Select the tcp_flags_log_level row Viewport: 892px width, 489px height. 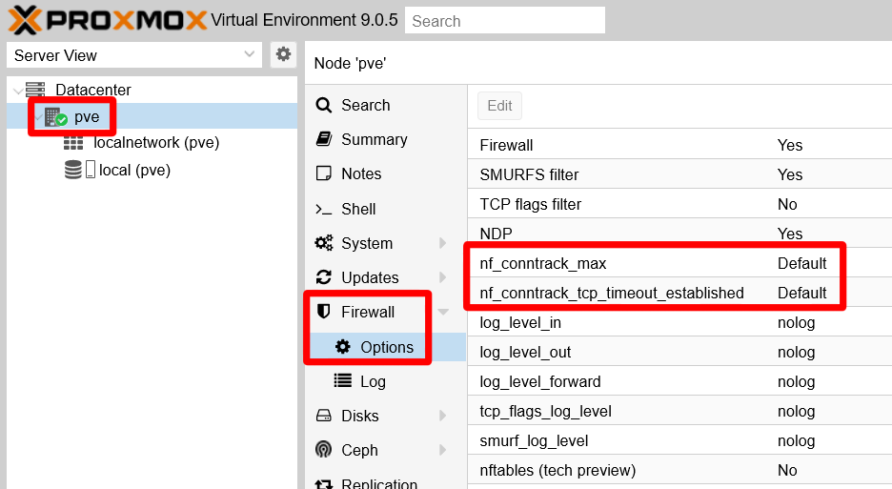coord(679,411)
